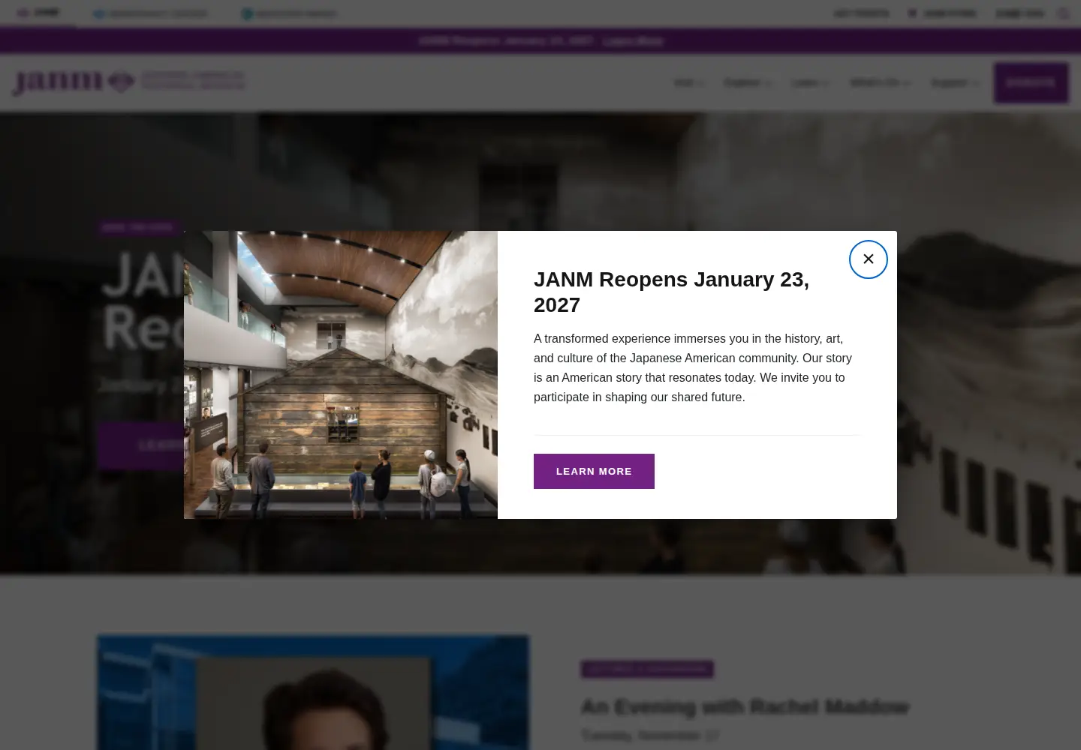Expand the What's On navigation dropdown
This screenshot has width=1081, height=750.
point(880,82)
